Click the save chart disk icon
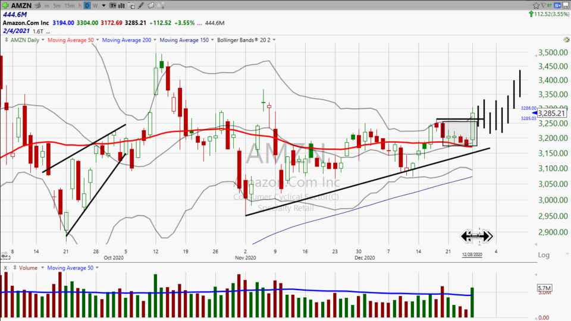Screen dimensions: 571x321 pyautogui.click(x=566, y=5)
